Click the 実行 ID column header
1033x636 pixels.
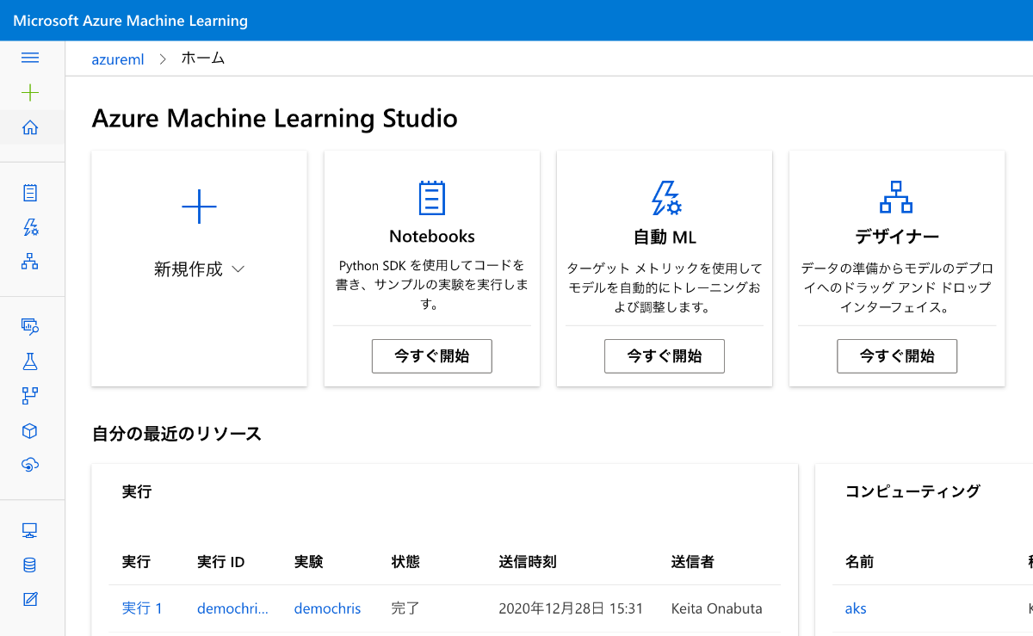tap(221, 562)
